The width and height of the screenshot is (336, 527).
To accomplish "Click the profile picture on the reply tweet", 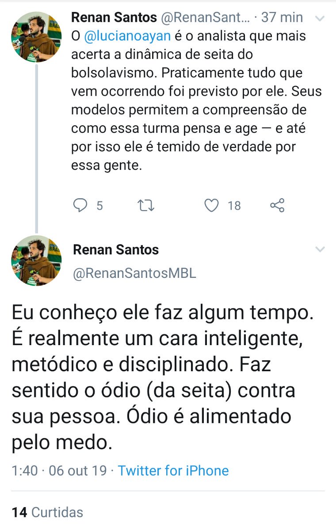I will 36,261.
